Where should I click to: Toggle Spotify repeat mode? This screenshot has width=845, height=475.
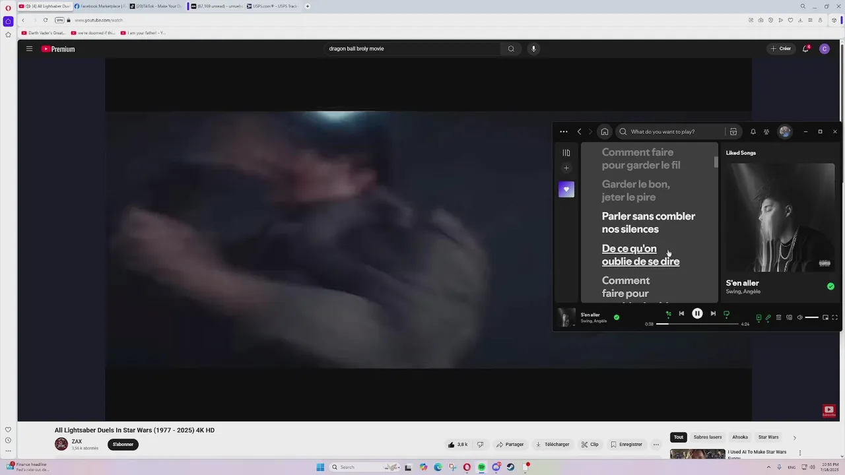tap(727, 314)
